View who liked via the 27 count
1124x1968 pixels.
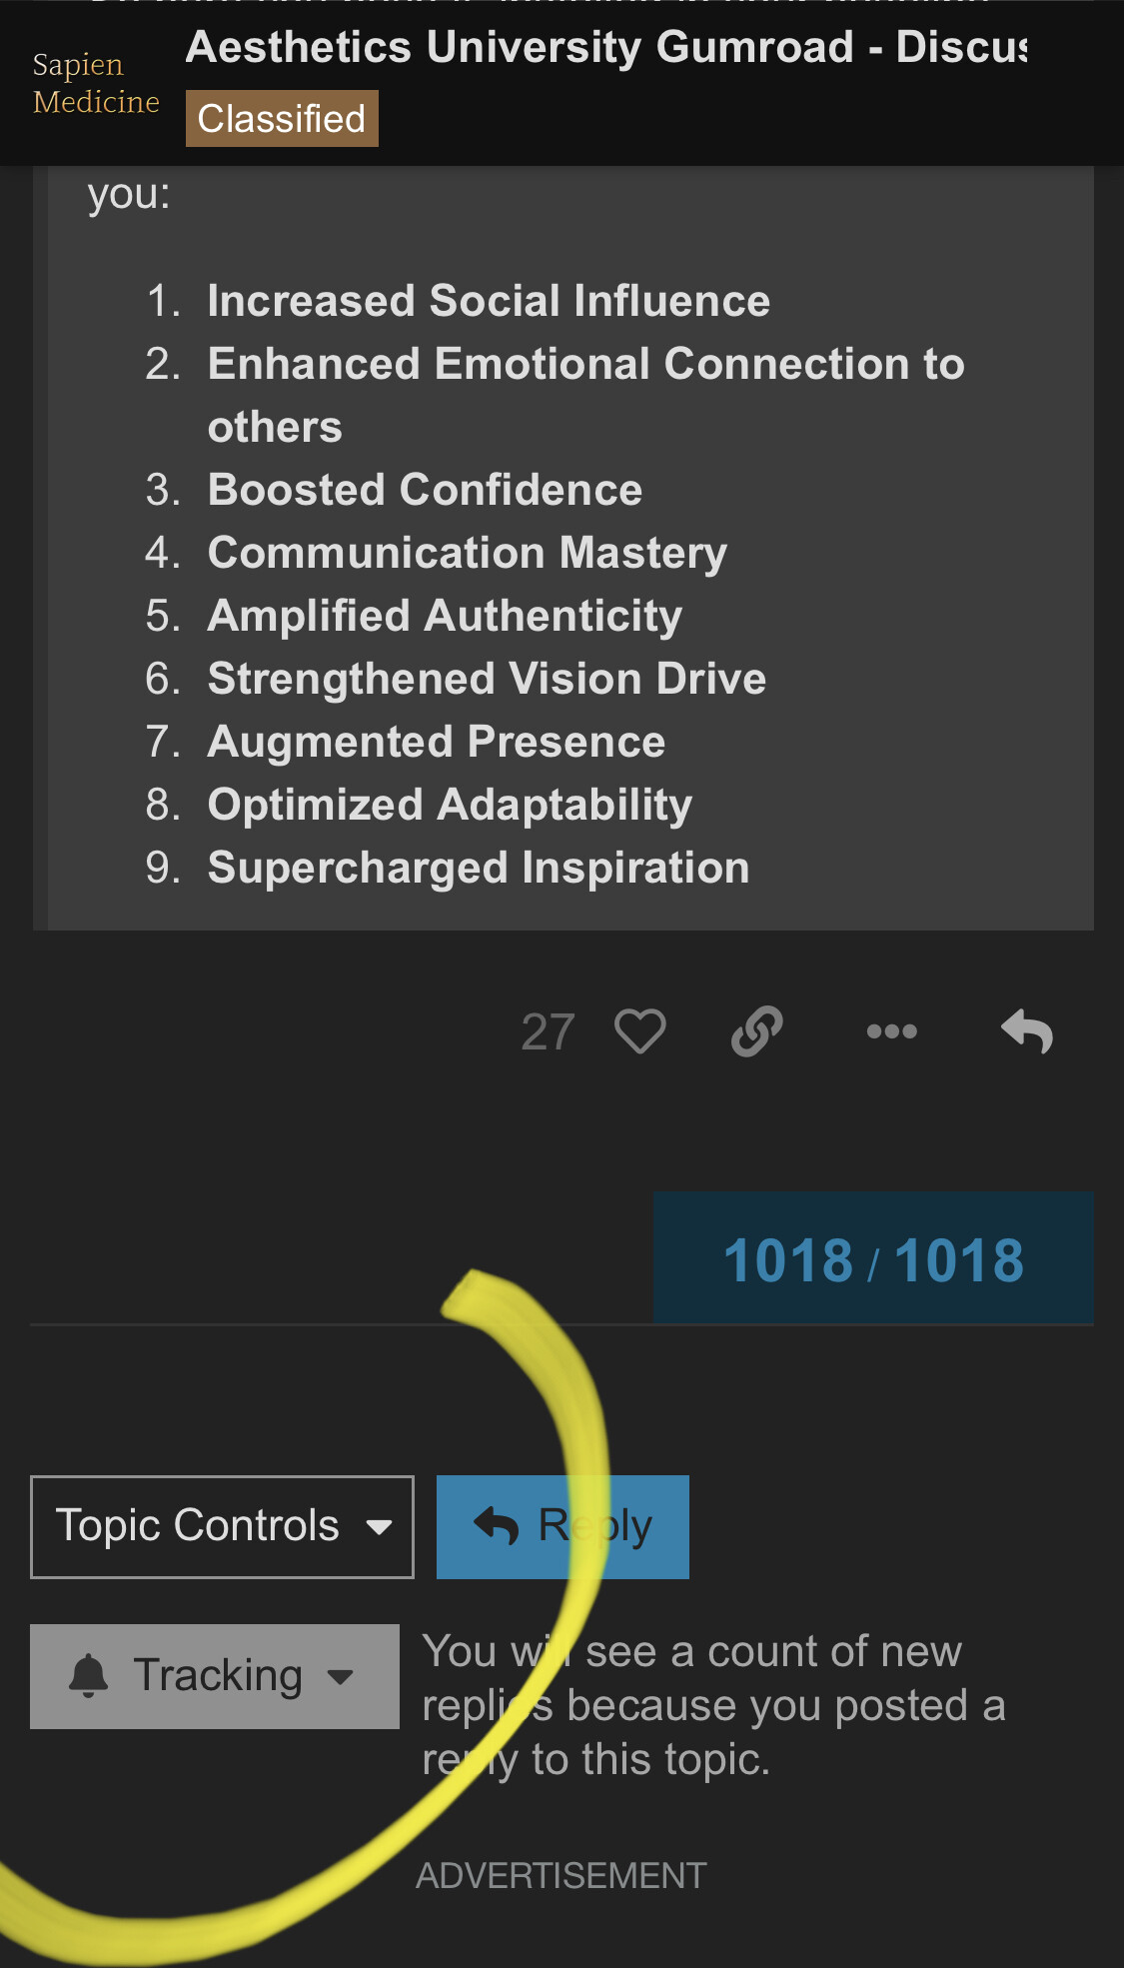click(x=548, y=1031)
